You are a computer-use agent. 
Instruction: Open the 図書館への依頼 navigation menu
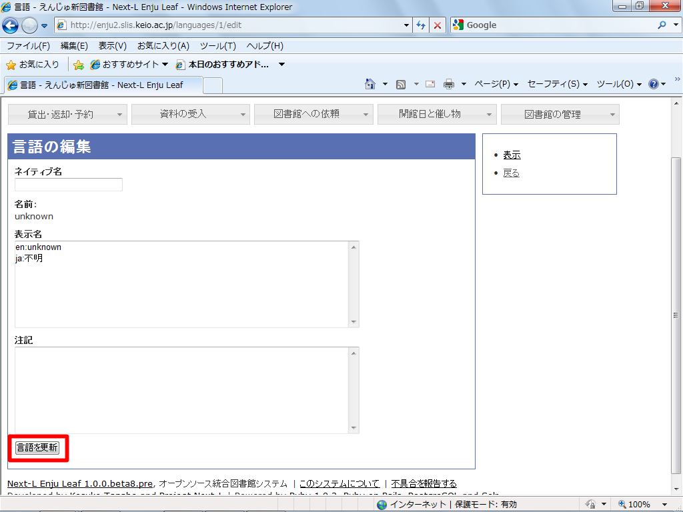(313, 114)
